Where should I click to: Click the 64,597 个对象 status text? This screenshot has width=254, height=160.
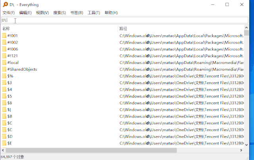pos(12,157)
